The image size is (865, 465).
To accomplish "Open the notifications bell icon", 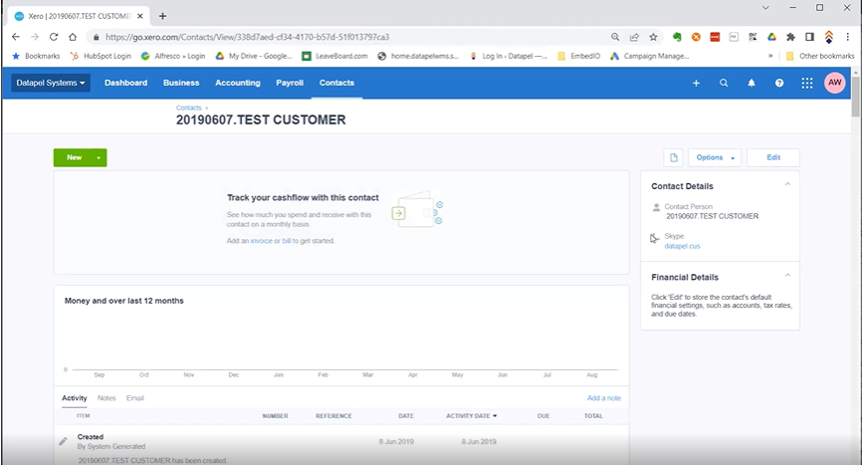I will [x=752, y=83].
